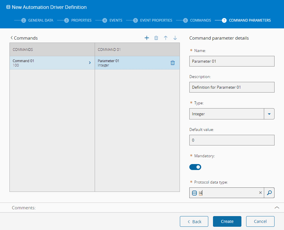Clear the protocol data type value
The height and width of the screenshot is (230, 284).
[x=260, y=193]
